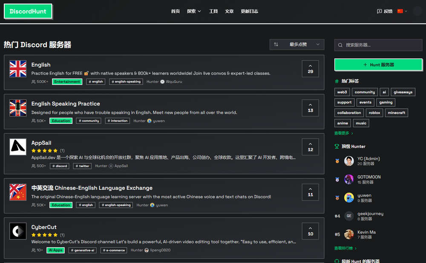Click WquGuru hunter avatar on English card

pos(162,82)
